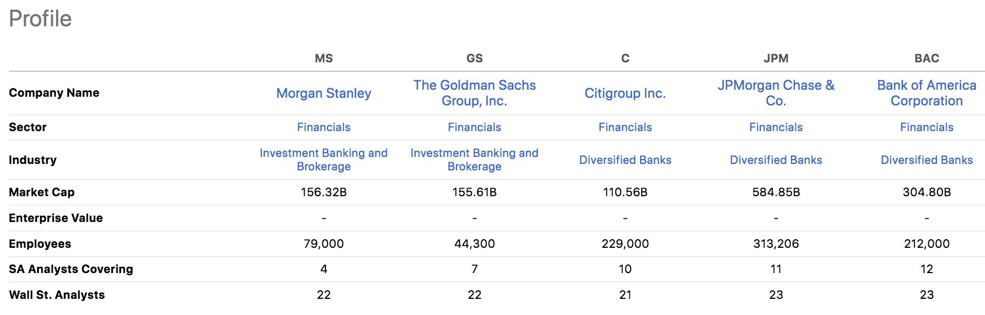Click the C ticker column header
The width and height of the screenshot is (985, 315).
tap(625, 59)
